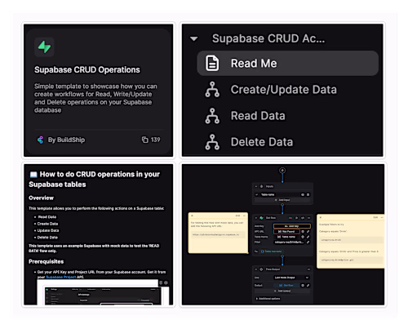Click the edit pencil on Output row
The width and height of the screenshot is (408, 329).
point(308,286)
